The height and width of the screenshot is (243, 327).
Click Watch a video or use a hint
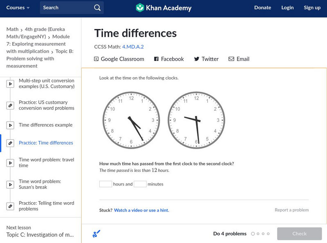(x=141, y=210)
